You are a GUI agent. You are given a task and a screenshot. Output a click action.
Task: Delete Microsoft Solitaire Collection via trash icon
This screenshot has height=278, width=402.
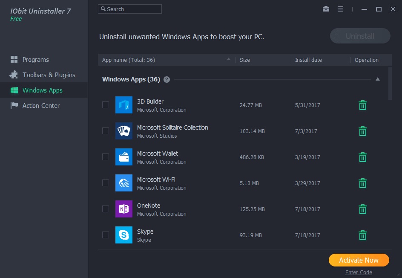pos(362,131)
